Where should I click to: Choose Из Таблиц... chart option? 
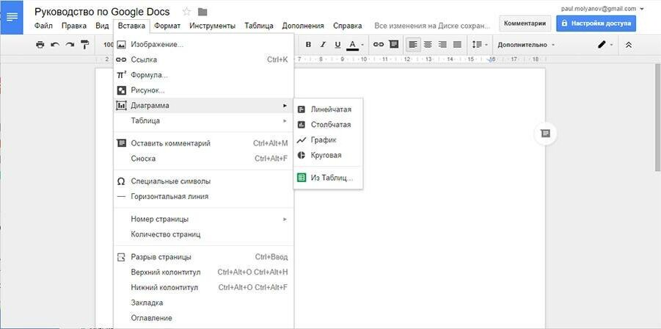coord(328,178)
